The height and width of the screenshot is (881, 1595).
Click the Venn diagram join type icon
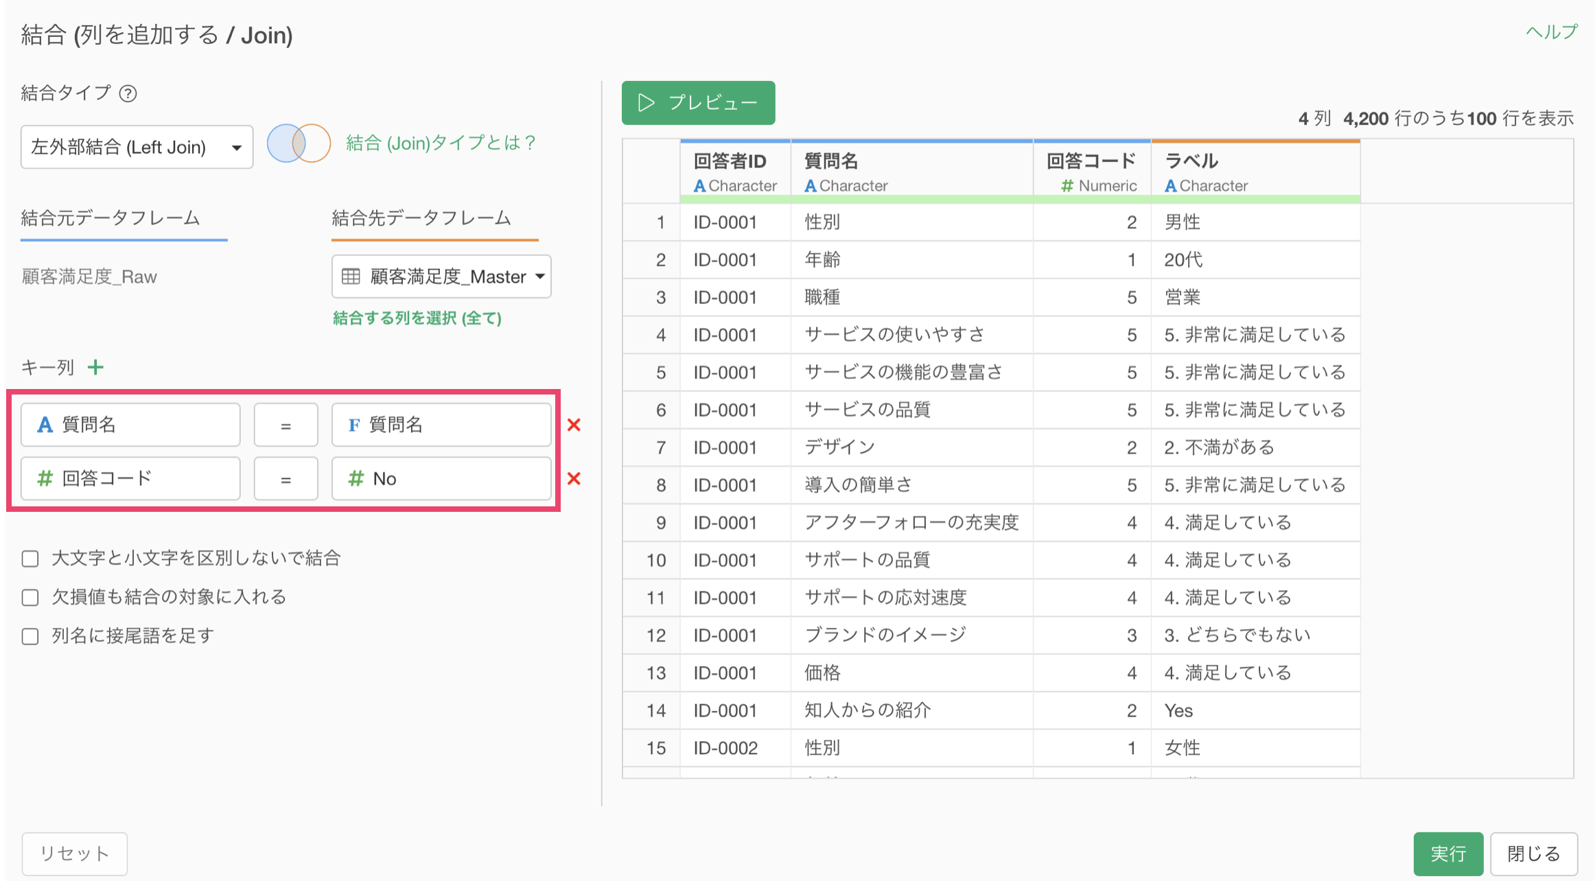click(299, 143)
